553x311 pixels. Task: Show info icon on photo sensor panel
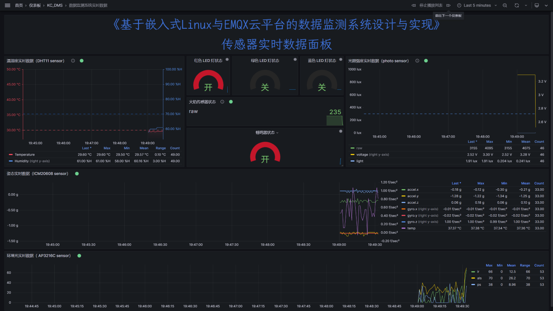click(x=417, y=61)
